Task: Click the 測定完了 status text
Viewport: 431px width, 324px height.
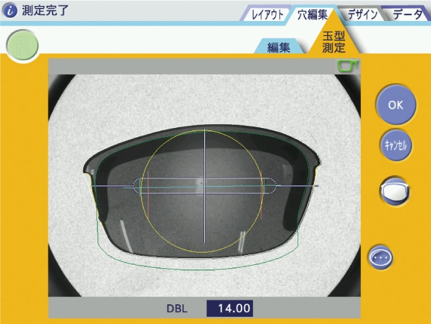Action: [x=45, y=10]
